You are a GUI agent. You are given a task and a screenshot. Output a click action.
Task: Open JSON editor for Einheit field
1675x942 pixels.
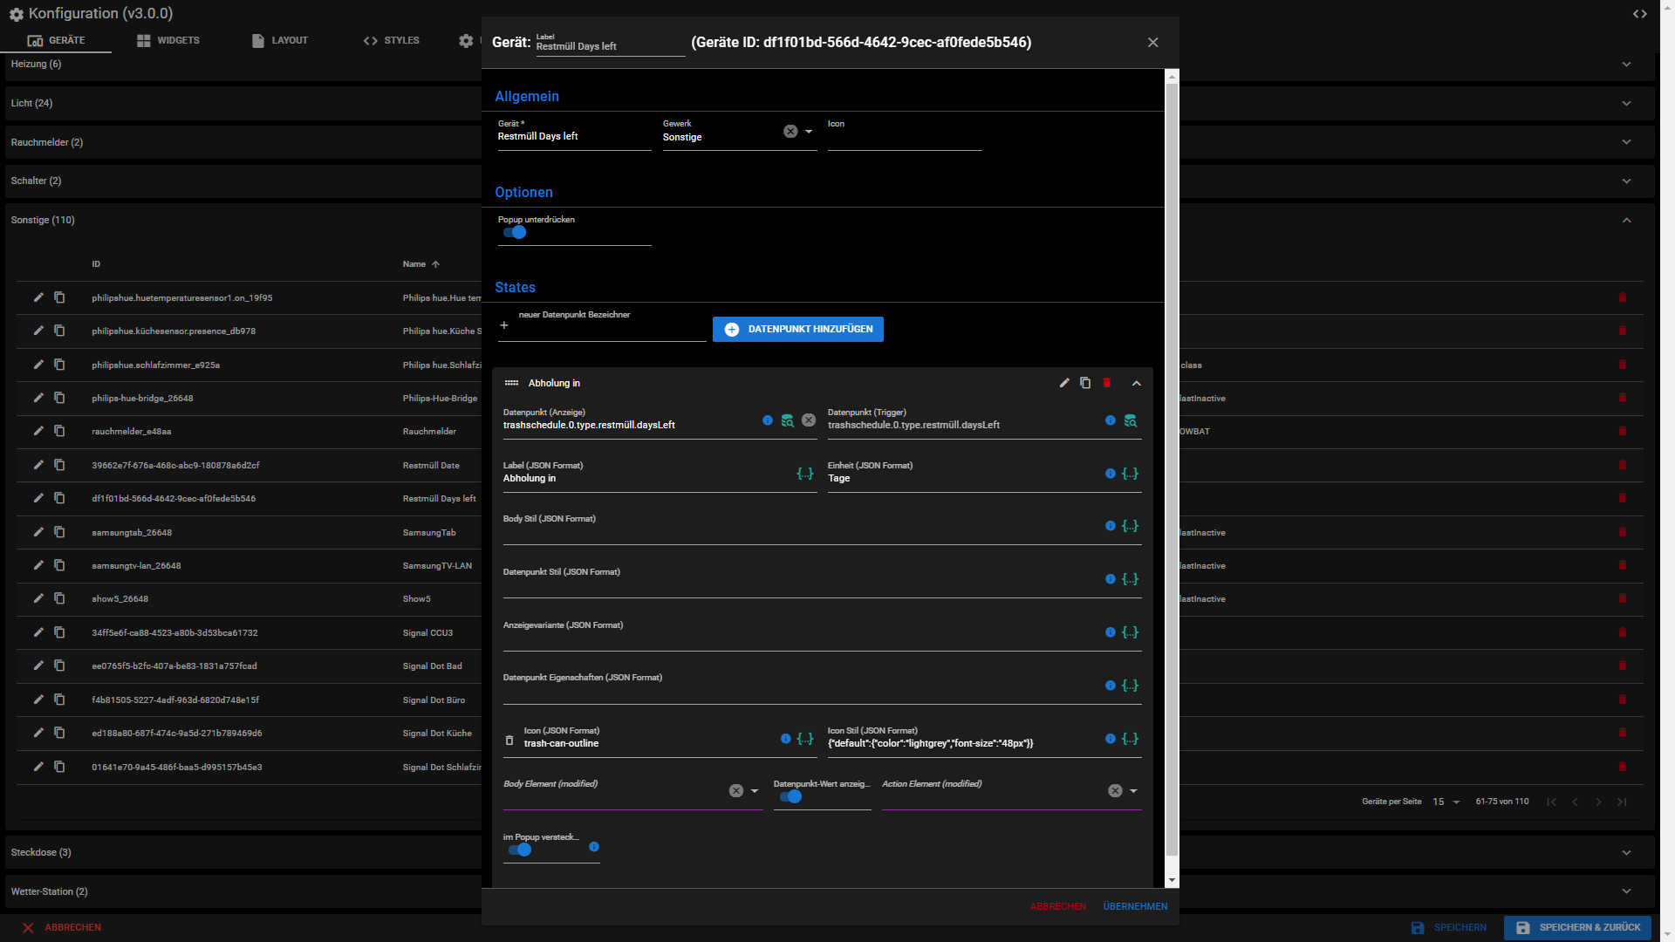pos(1131,474)
